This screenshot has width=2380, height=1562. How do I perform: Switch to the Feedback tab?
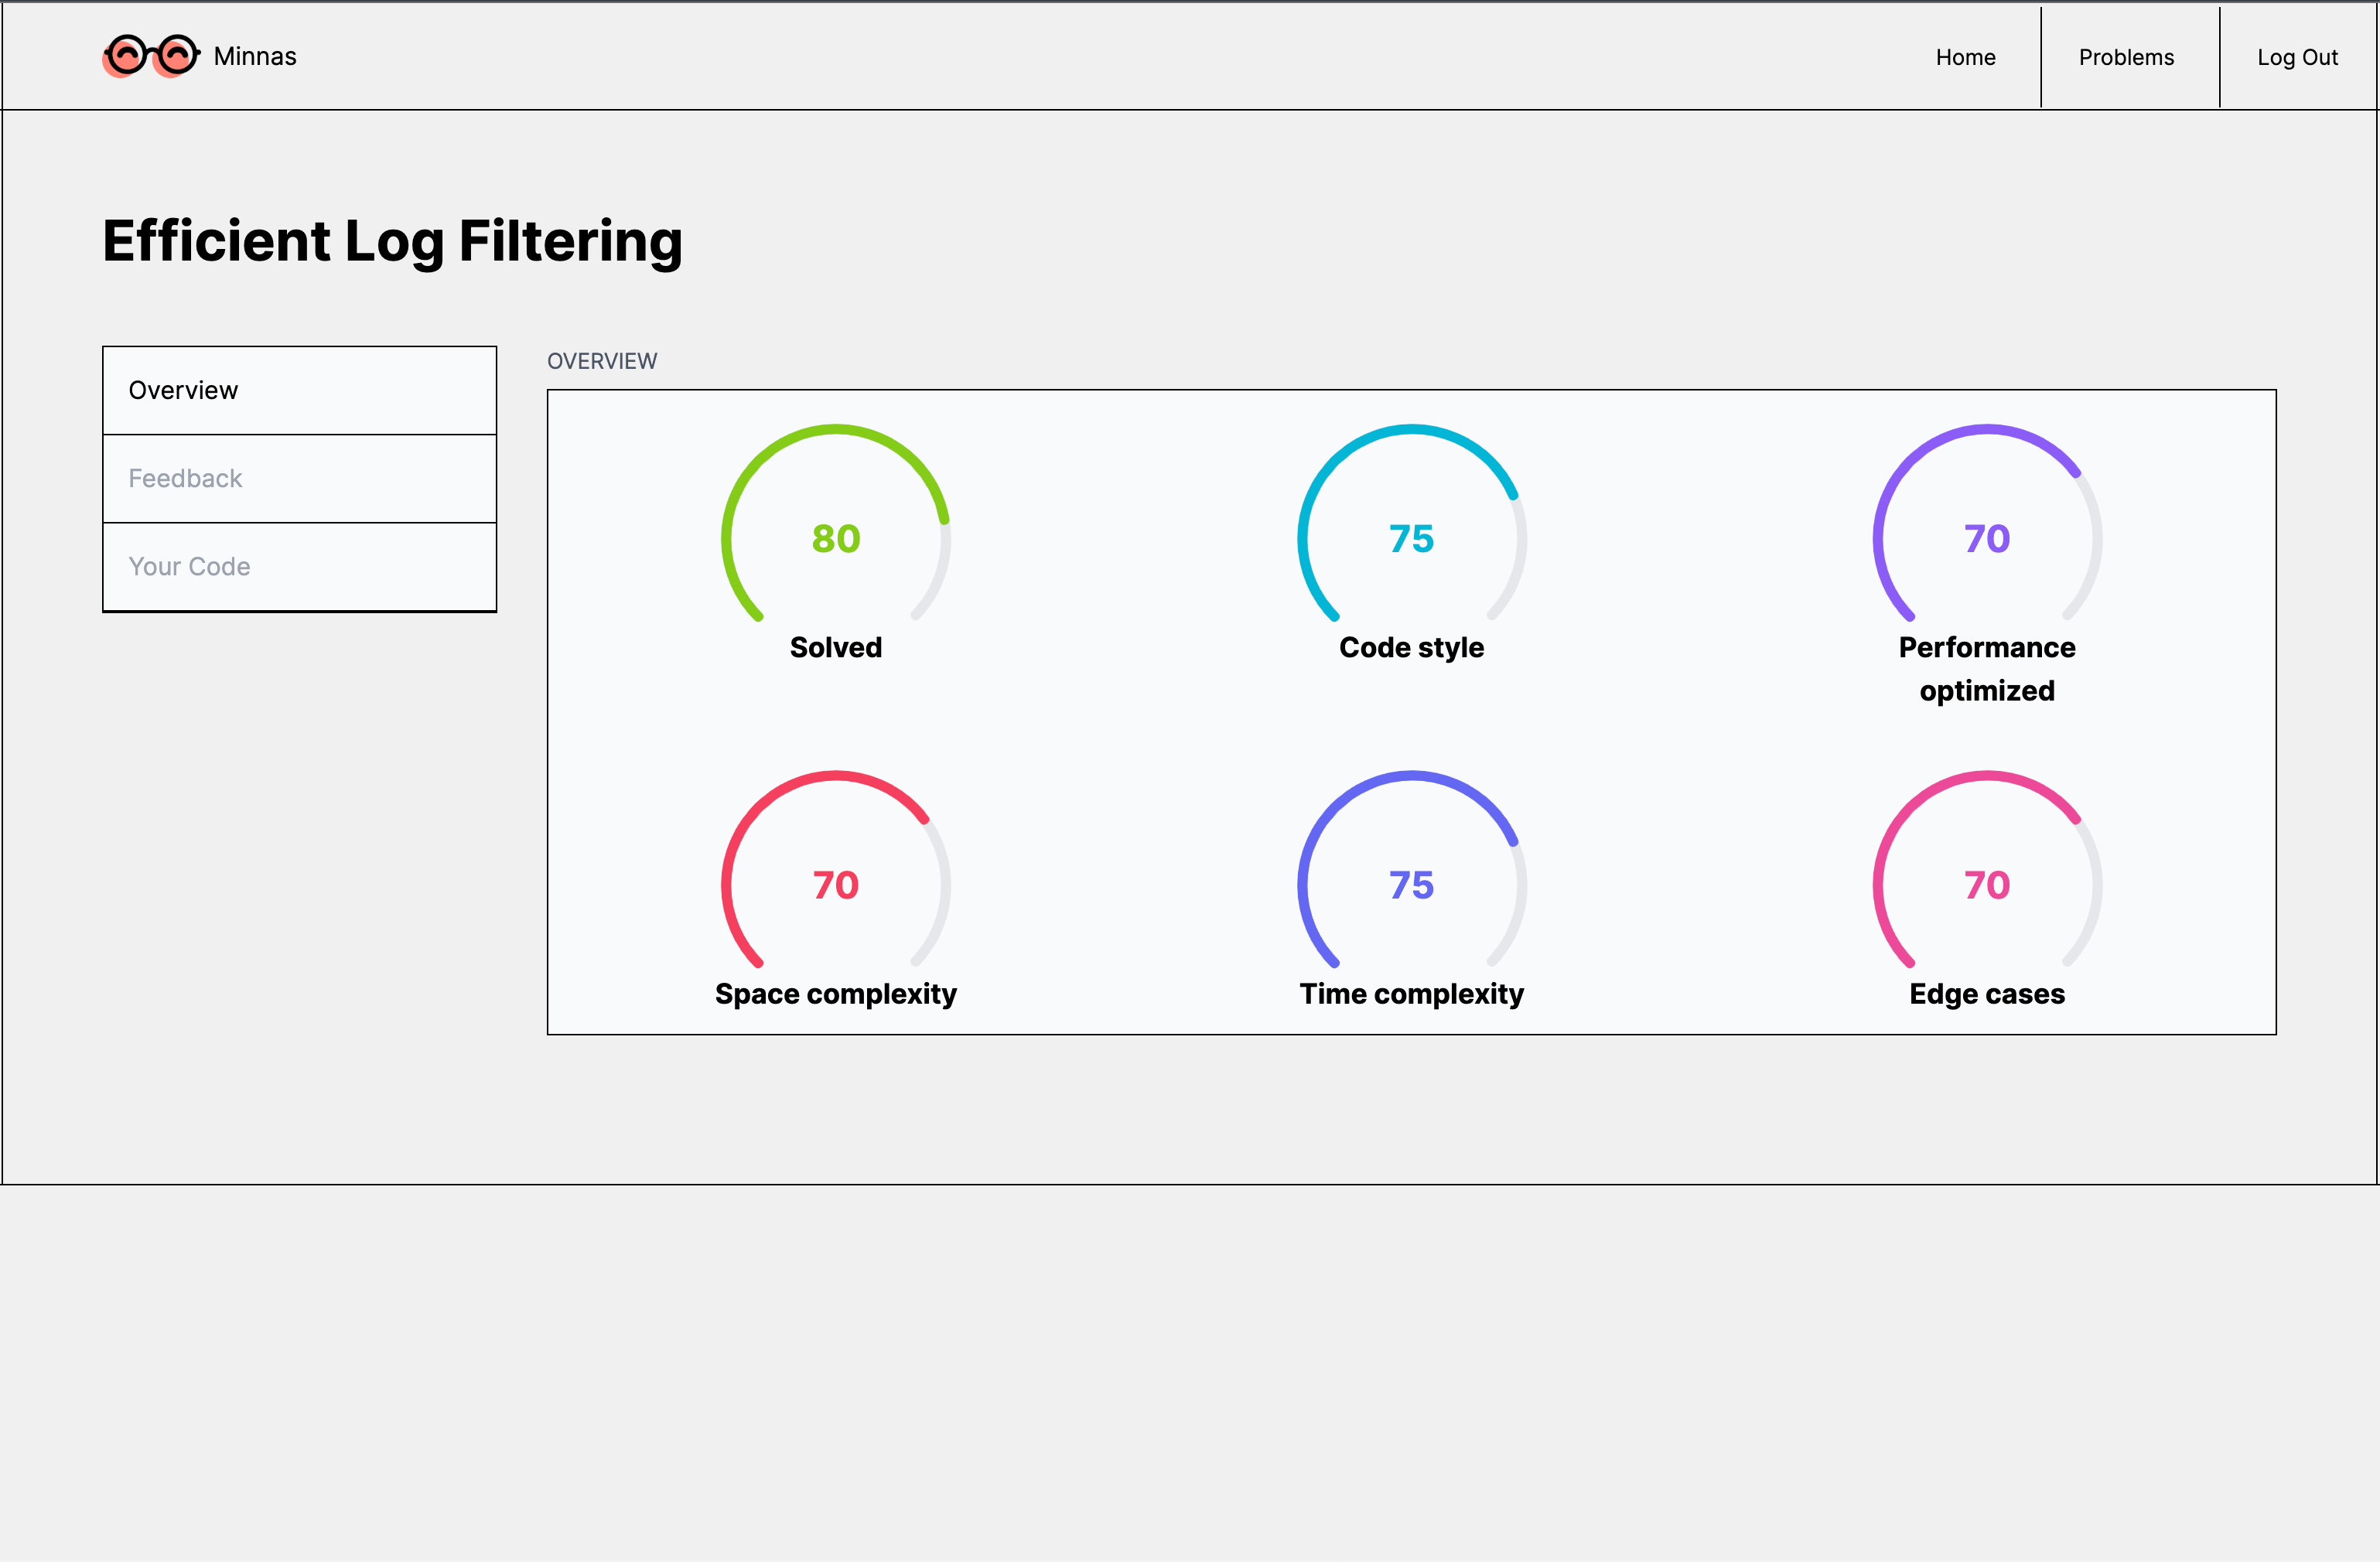click(x=300, y=478)
